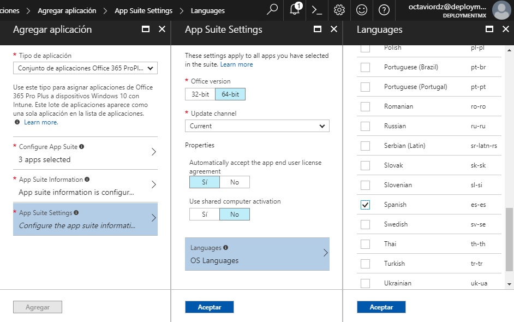Viewport: 514px width, 322px height.
Task: Open the Tipo de aplicación dropdown
Action: tap(85, 68)
